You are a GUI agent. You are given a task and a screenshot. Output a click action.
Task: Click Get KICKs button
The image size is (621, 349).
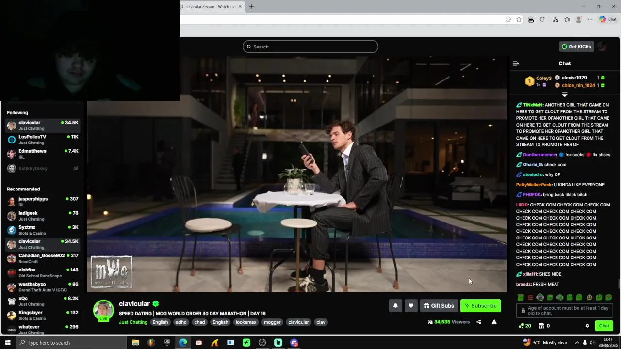click(576, 47)
